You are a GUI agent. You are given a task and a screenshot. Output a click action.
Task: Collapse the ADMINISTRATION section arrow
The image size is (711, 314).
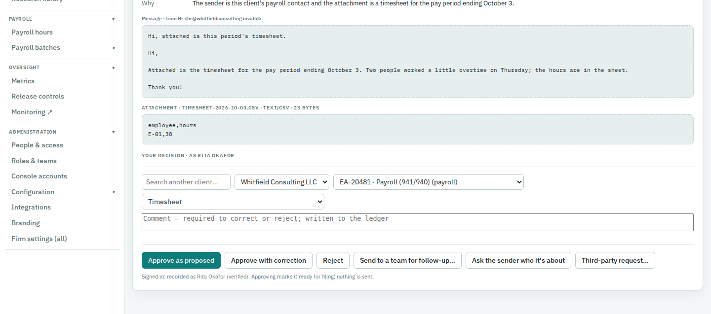[113, 132]
